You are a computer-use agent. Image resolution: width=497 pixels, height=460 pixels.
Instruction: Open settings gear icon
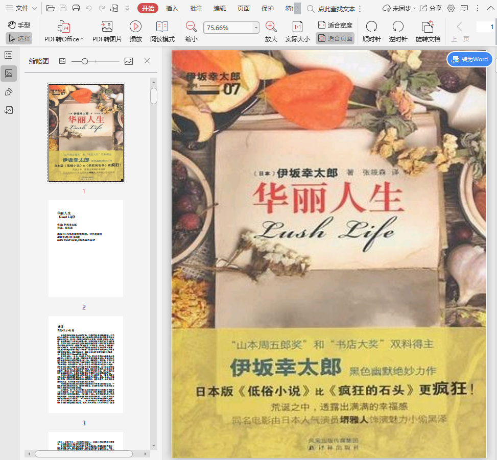pos(451,9)
